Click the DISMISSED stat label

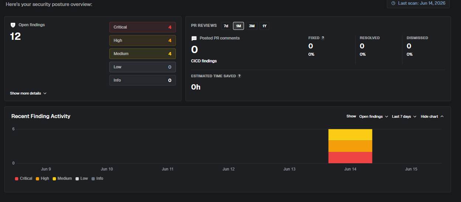tap(417, 38)
